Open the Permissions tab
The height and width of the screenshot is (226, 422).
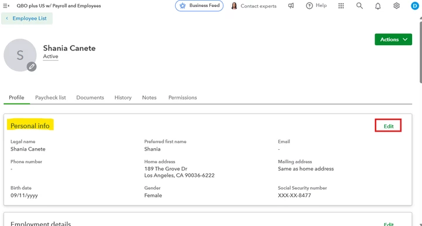coord(183,98)
